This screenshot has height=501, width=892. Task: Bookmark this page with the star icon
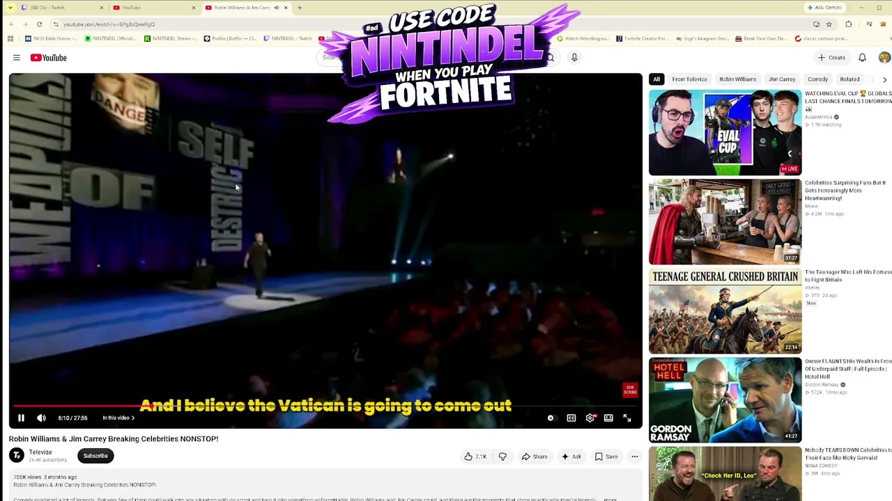click(x=829, y=24)
